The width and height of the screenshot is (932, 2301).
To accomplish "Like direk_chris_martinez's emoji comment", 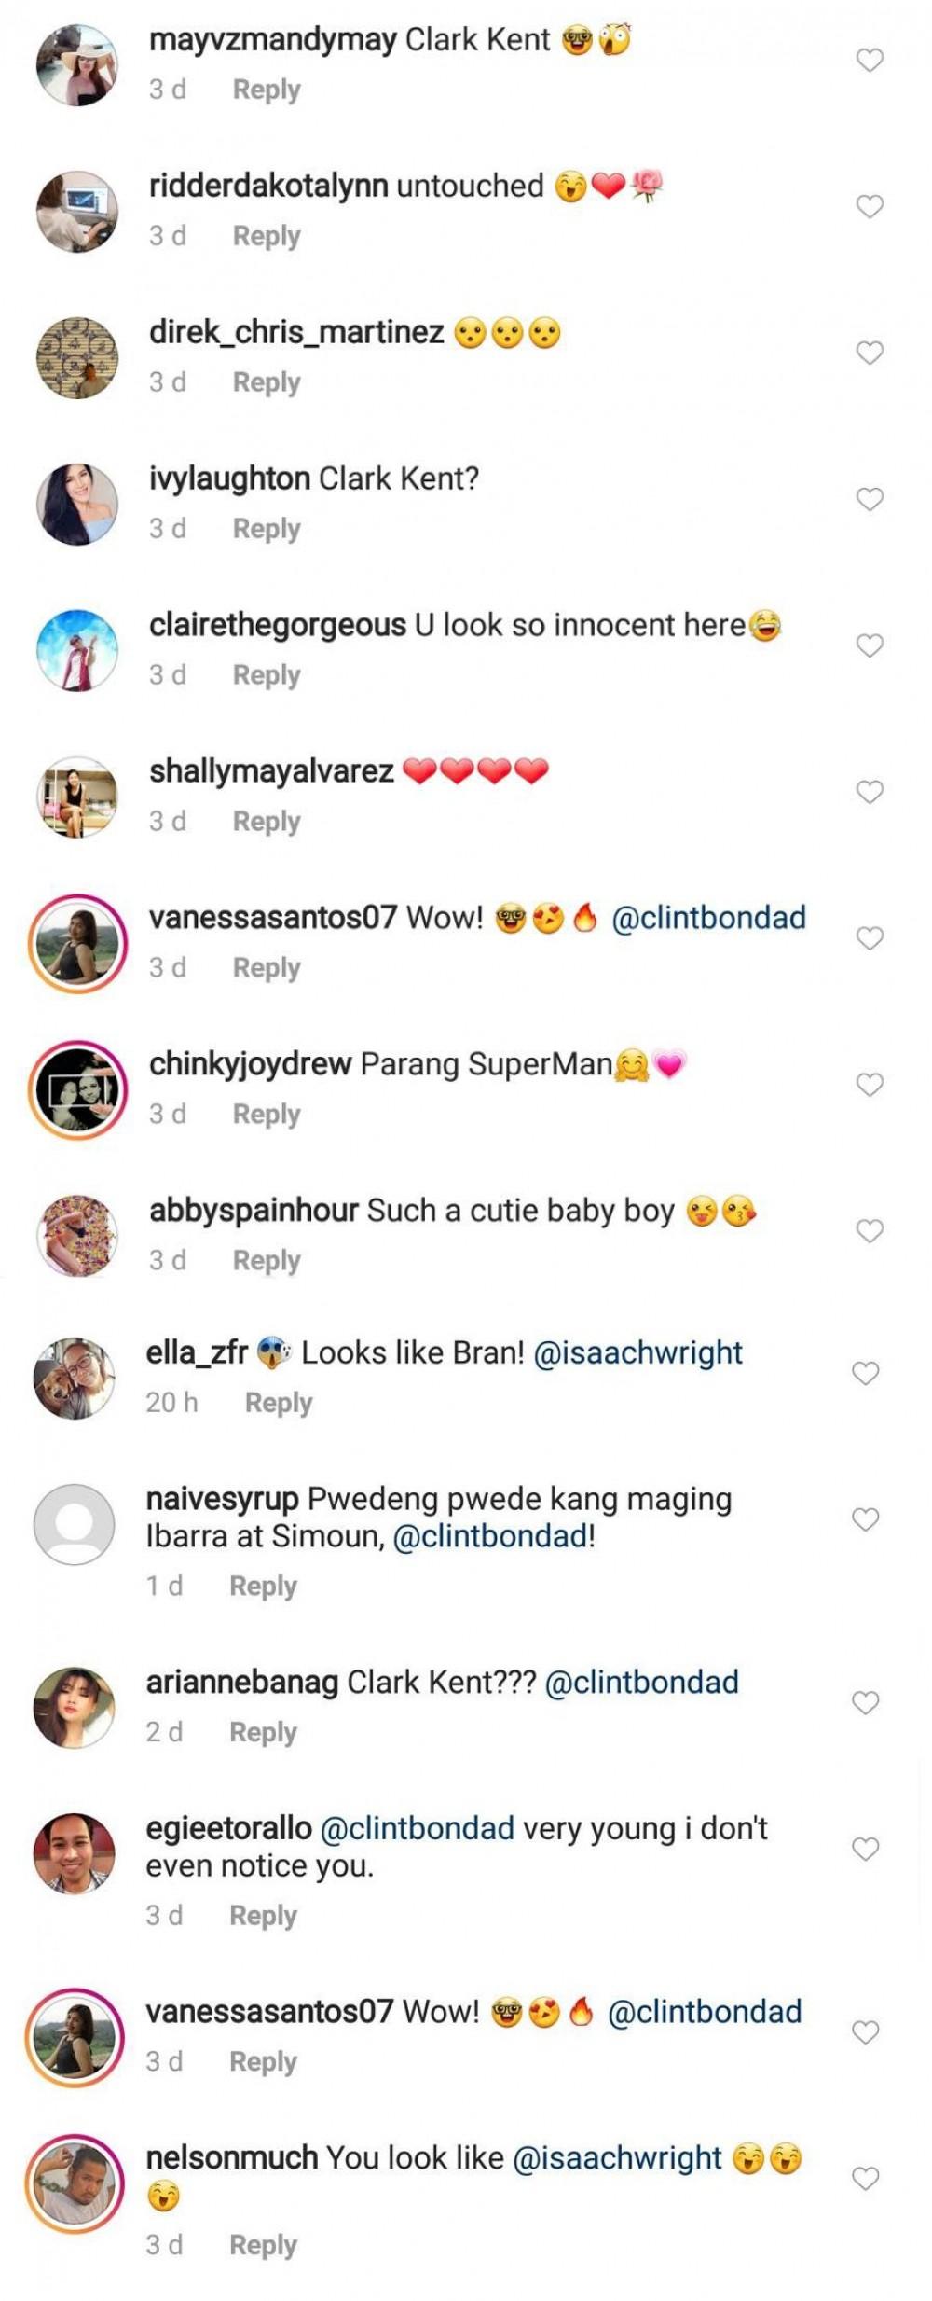I will (870, 353).
